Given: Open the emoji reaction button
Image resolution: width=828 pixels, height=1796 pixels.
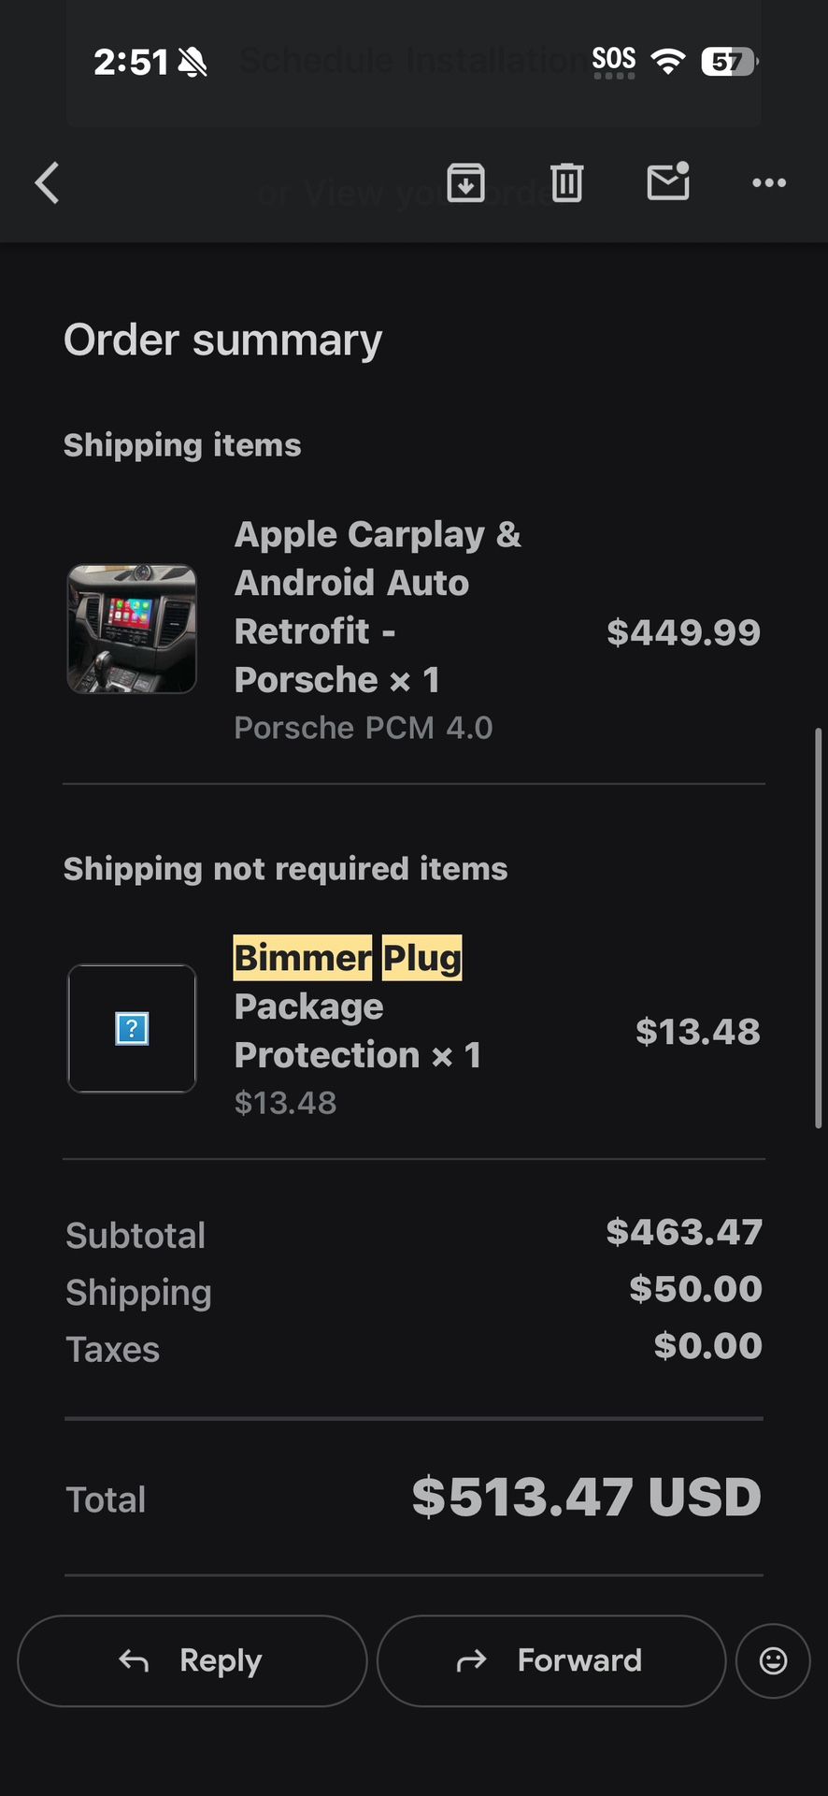Looking at the screenshot, I should point(773,1660).
